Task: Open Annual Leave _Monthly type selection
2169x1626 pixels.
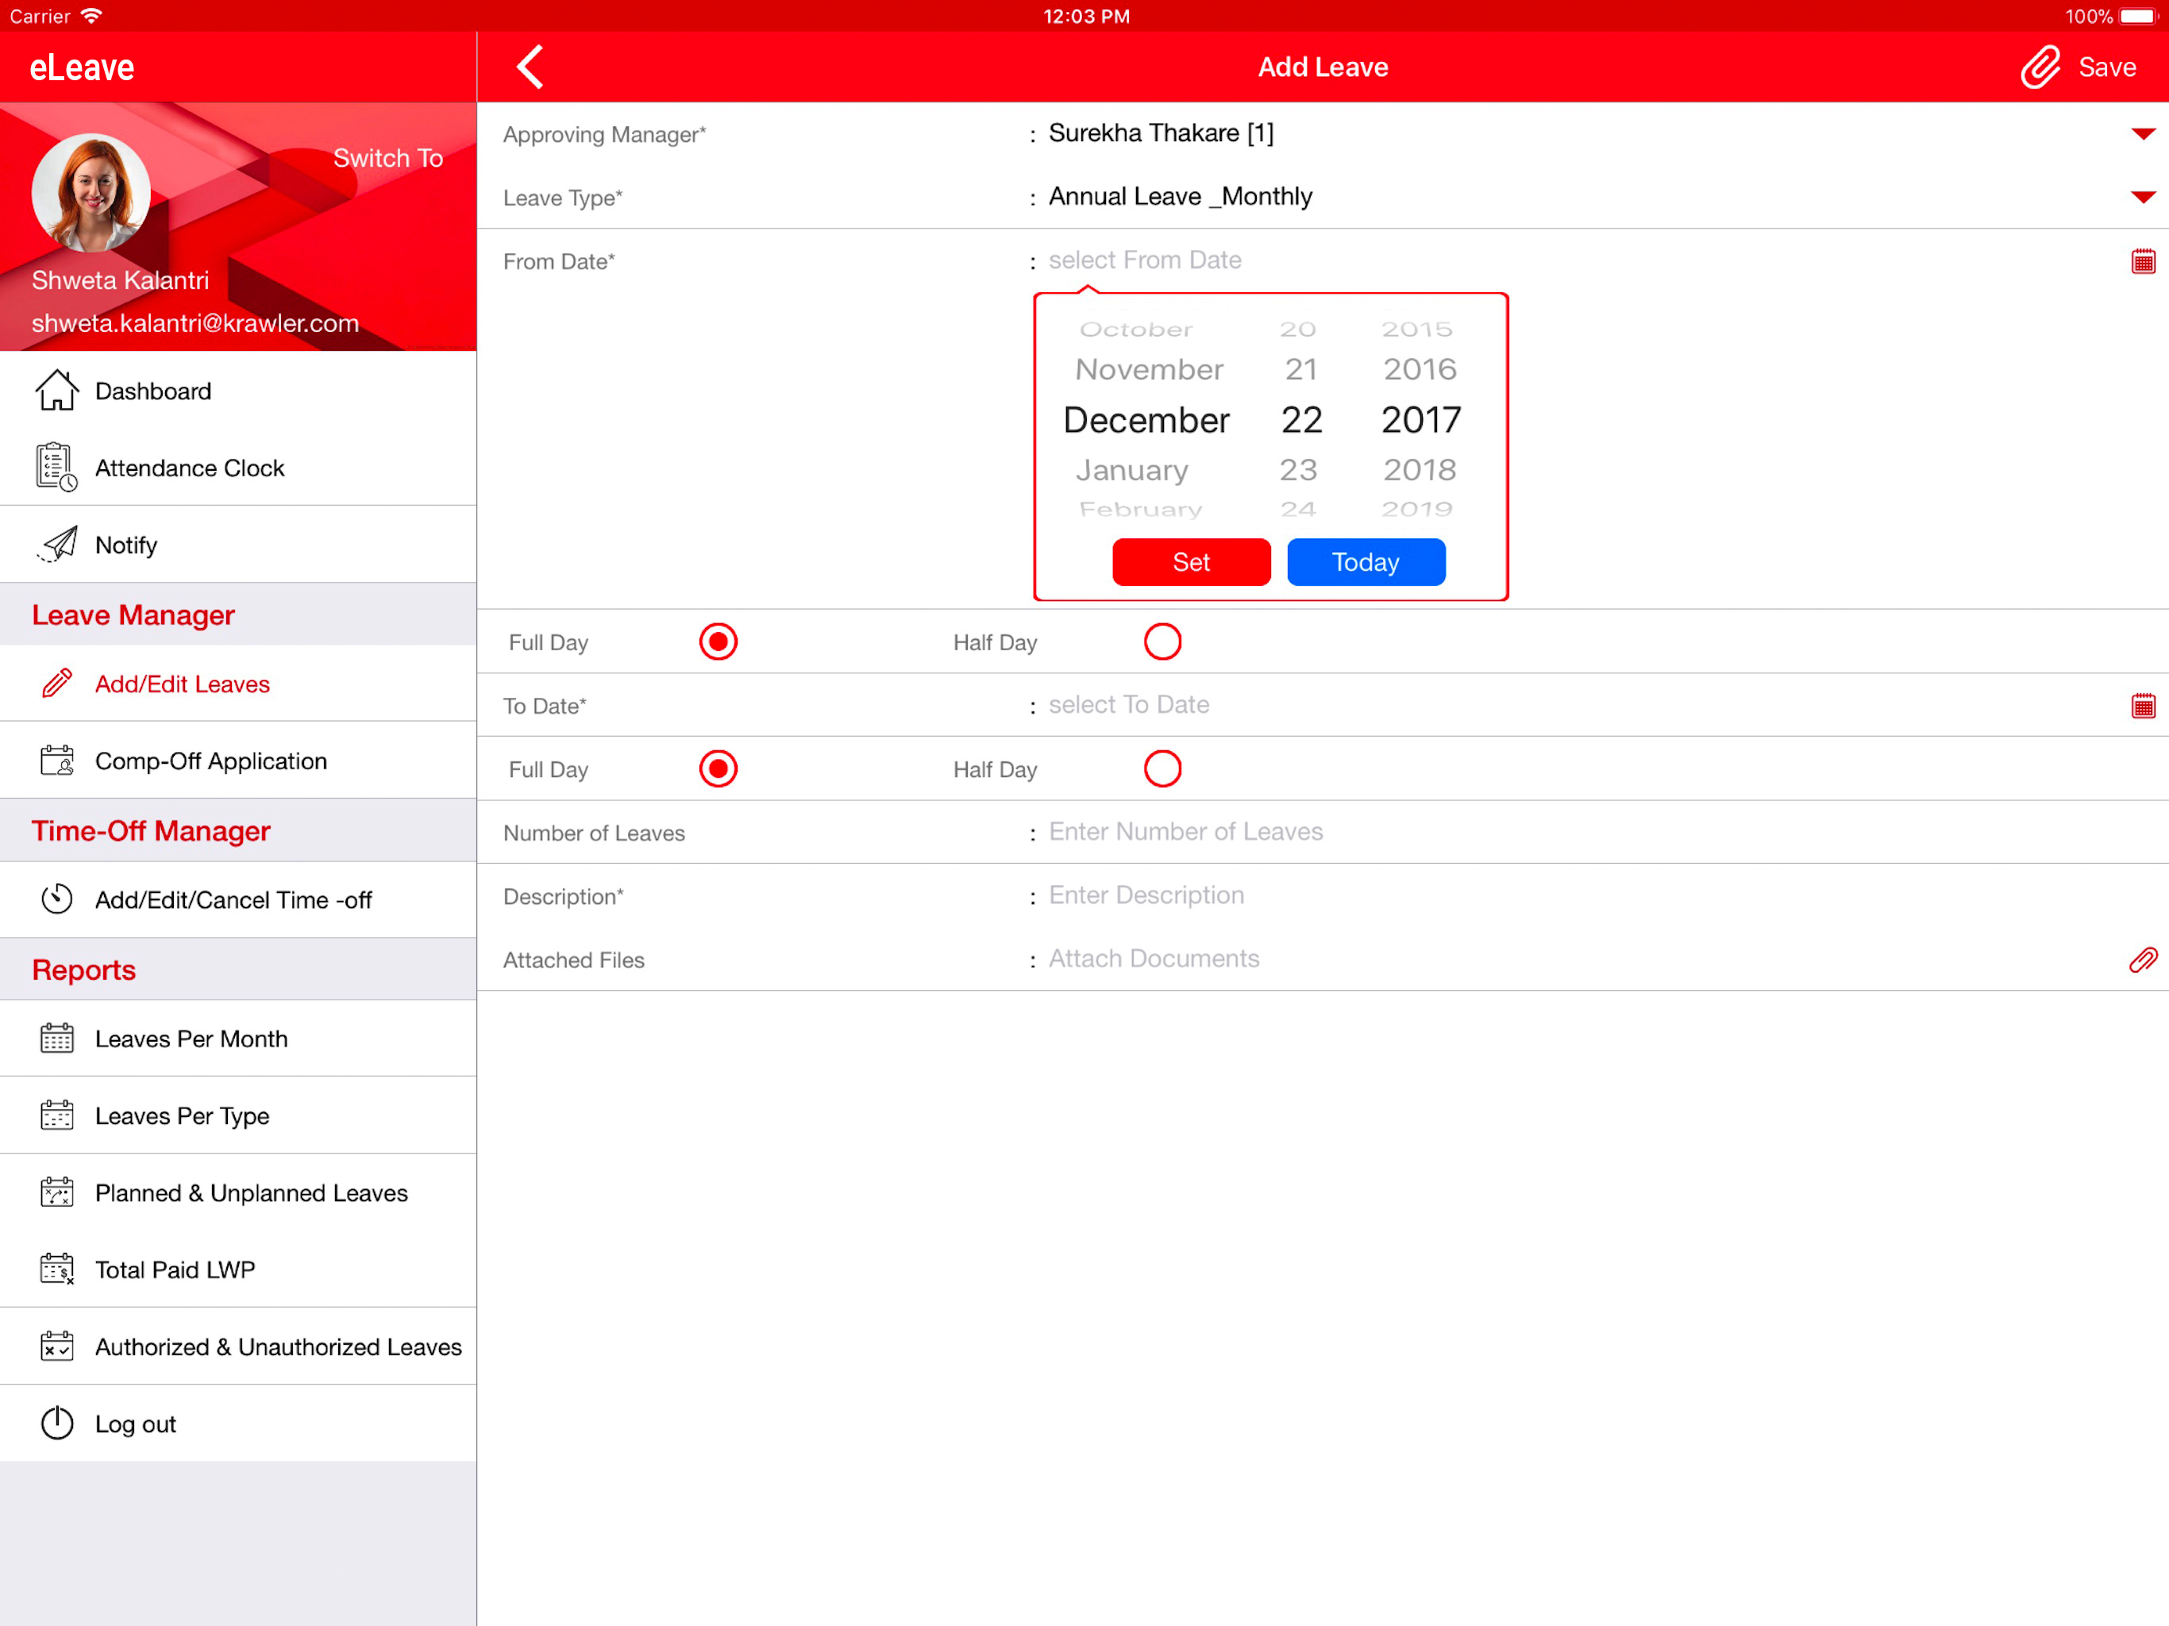Action: coord(1181,197)
